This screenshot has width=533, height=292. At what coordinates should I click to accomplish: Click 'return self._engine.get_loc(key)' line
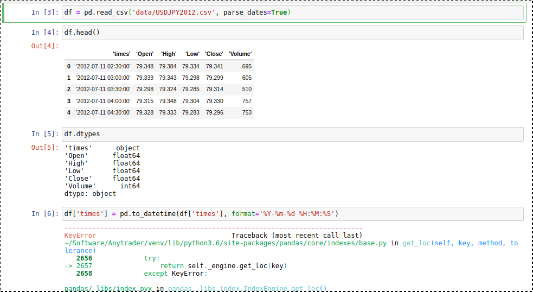tap(223, 266)
